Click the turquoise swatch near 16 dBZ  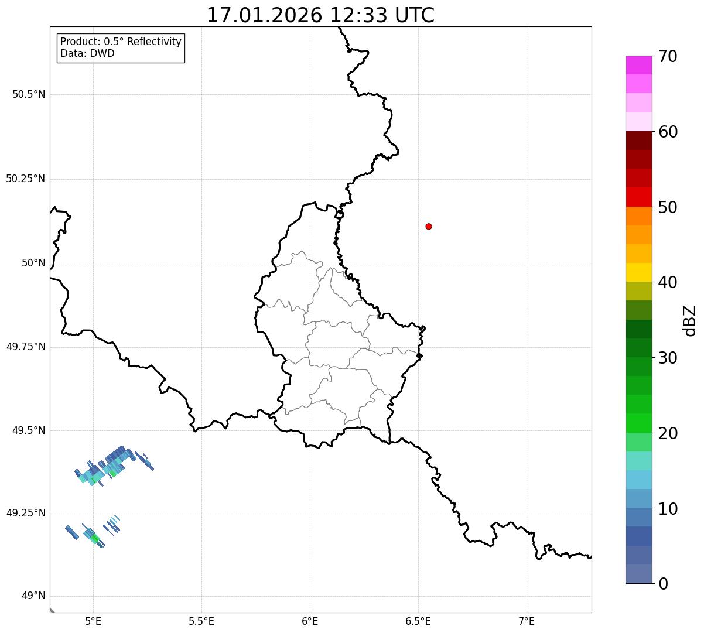pyautogui.click(x=638, y=461)
